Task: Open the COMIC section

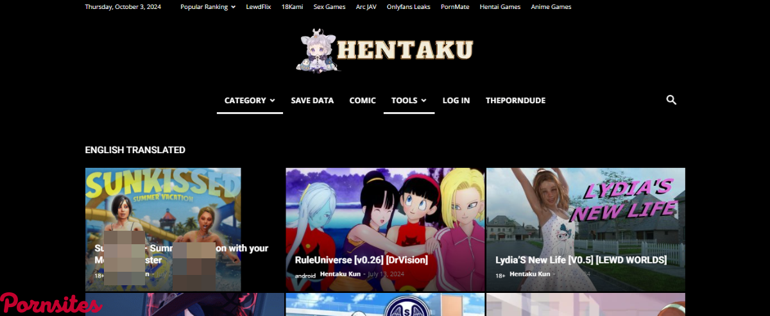Action: point(363,101)
